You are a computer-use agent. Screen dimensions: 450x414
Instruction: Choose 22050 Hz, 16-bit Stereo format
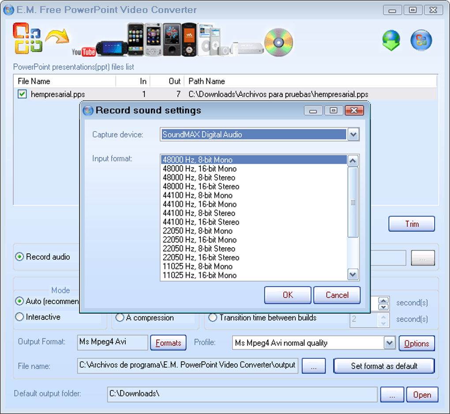click(254, 258)
